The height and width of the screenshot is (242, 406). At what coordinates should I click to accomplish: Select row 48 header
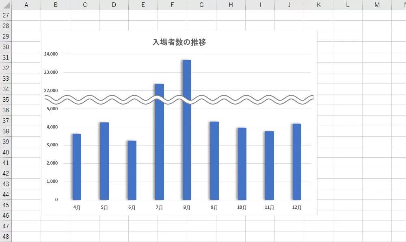click(x=6, y=237)
